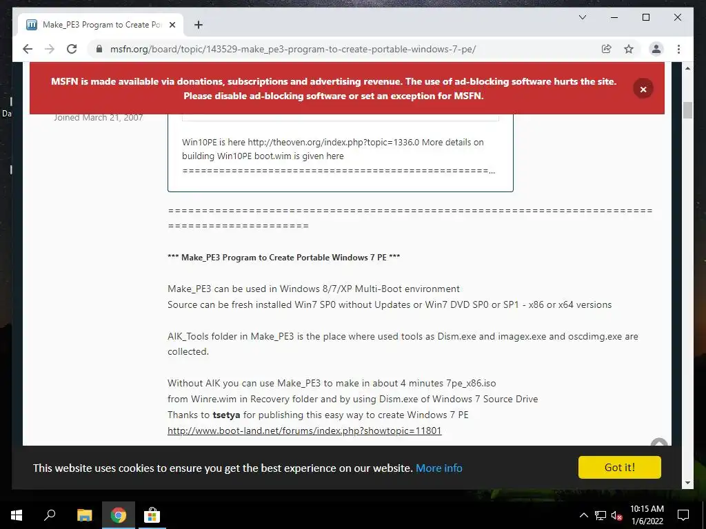Click 'Make_PE3 can be used in Windows 8/7/XP' line
This screenshot has height=529, width=706.
[314, 289]
